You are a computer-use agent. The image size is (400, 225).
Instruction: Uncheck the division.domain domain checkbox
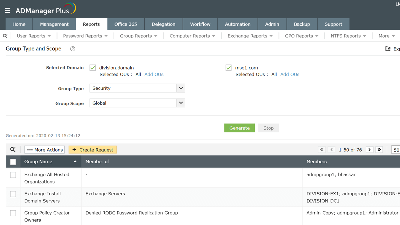(x=93, y=68)
